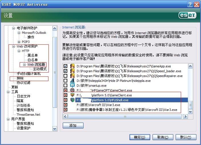The height and width of the screenshot is (145, 201).
Task: Click the platform 5.0 GameClient.exe icon
Action: point(72,95)
